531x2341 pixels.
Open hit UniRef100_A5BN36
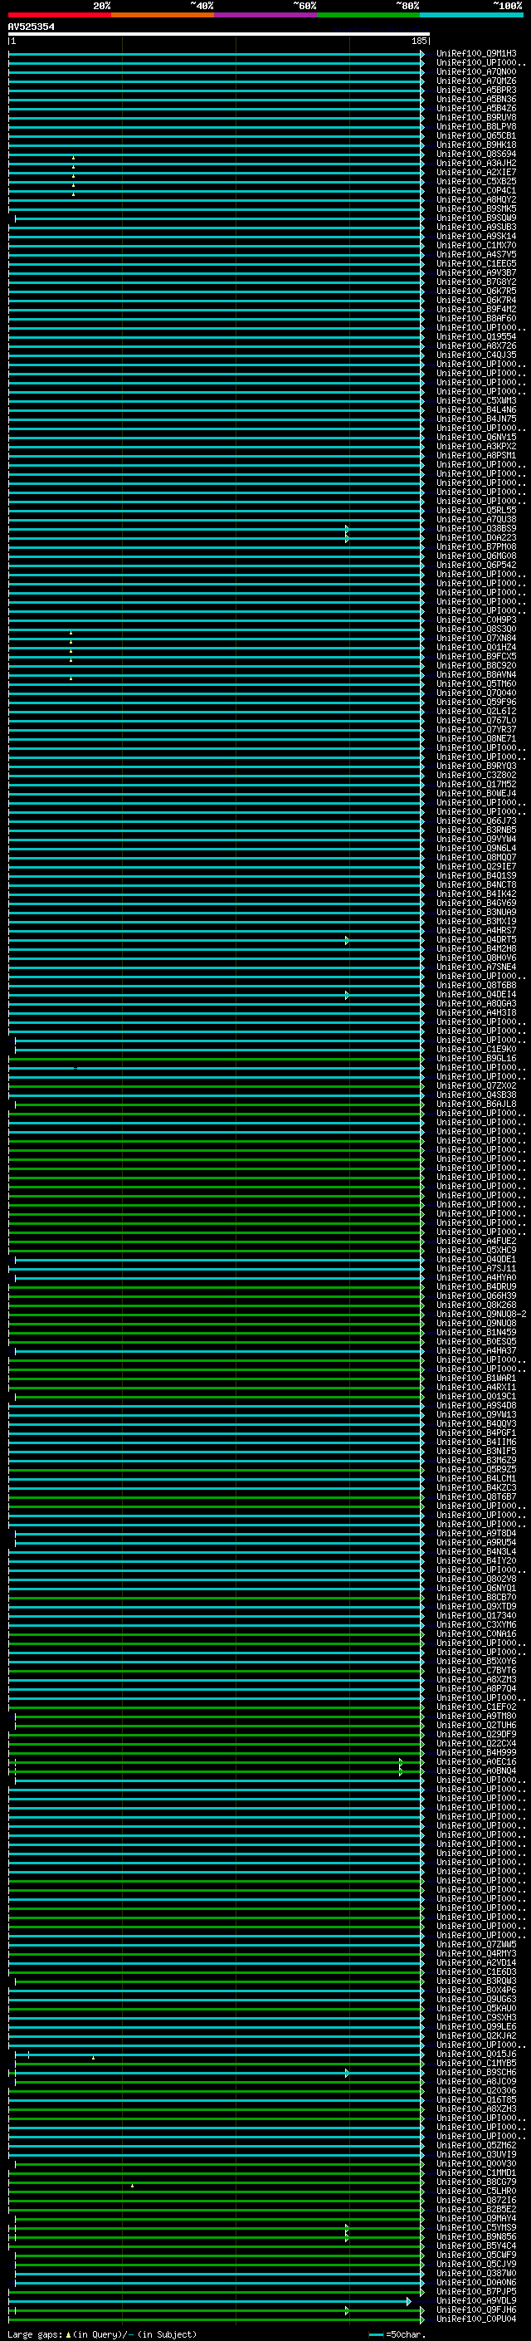pos(476,99)
